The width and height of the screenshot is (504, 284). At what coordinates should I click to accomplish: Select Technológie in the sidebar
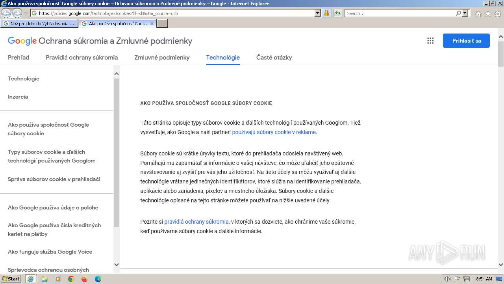point(24,78)
